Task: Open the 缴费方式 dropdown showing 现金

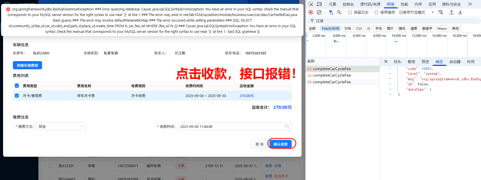Action: (x=61, y=126)
